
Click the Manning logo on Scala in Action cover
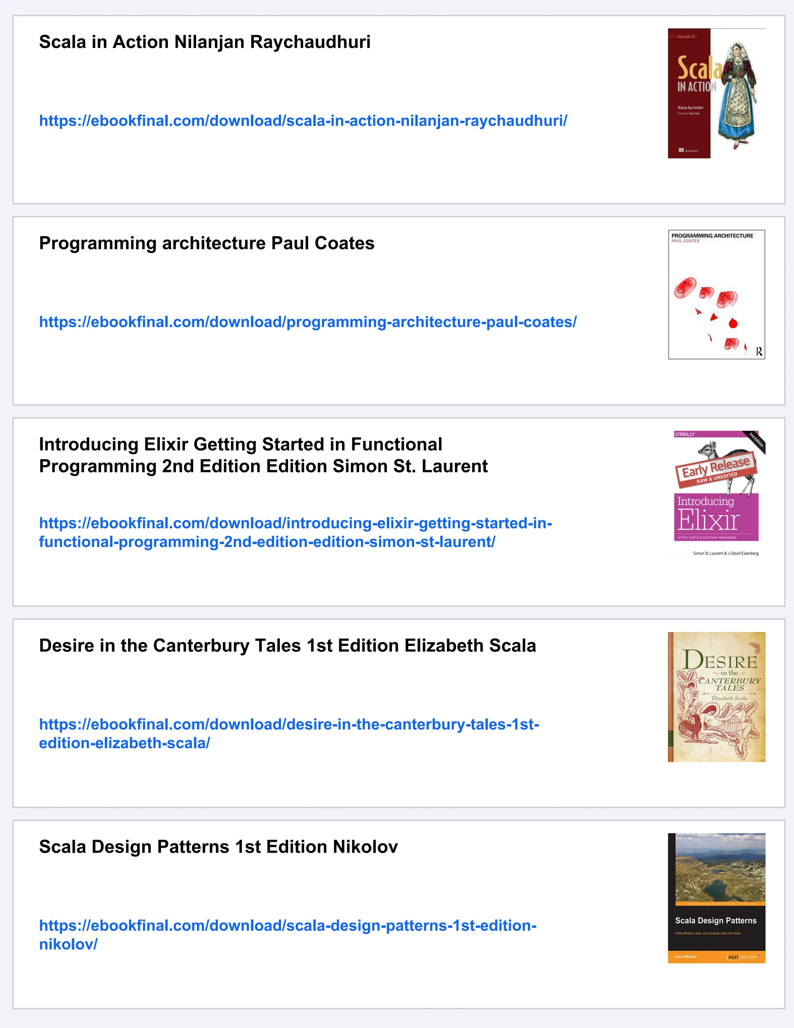(688, 151)
